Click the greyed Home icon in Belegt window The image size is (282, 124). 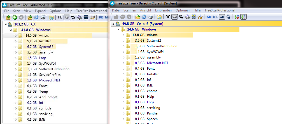[x=116, y=17]
